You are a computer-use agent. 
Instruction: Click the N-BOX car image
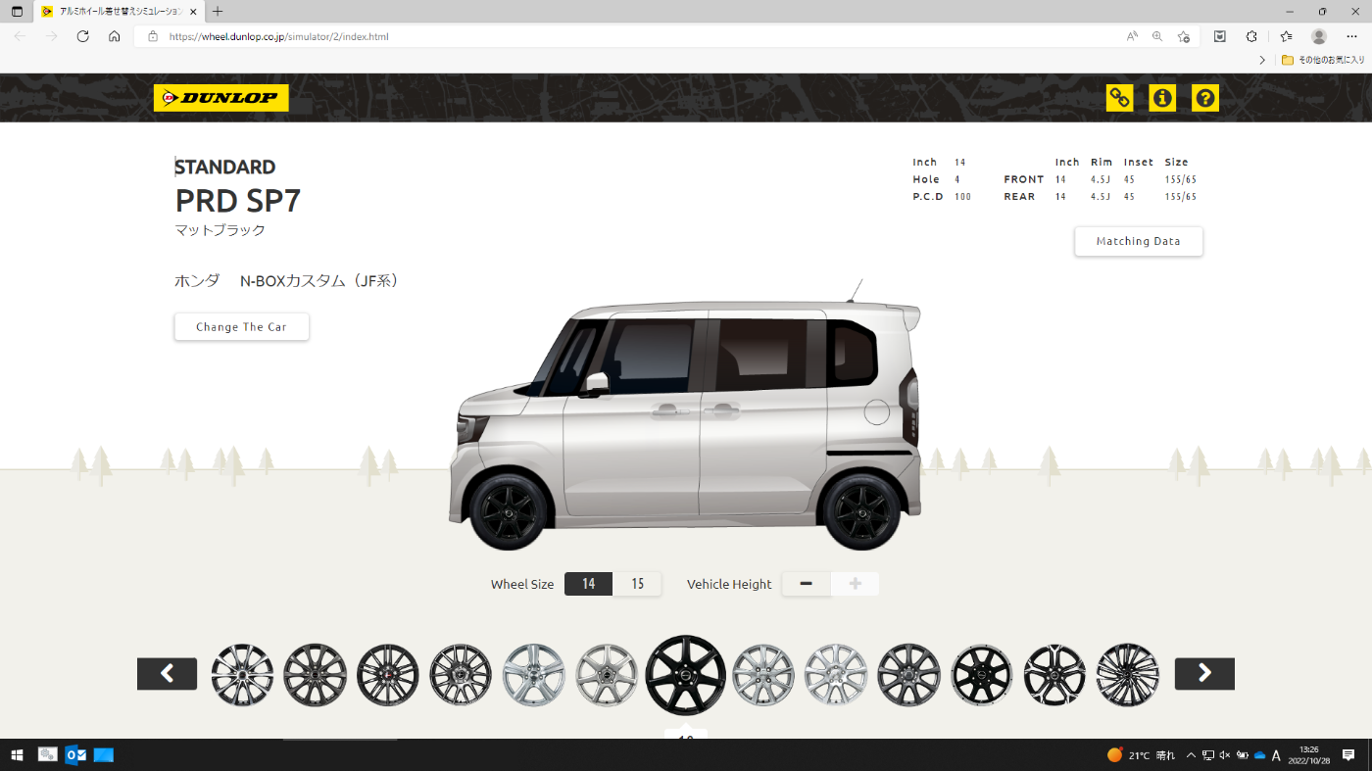click(x=686, y=415)
